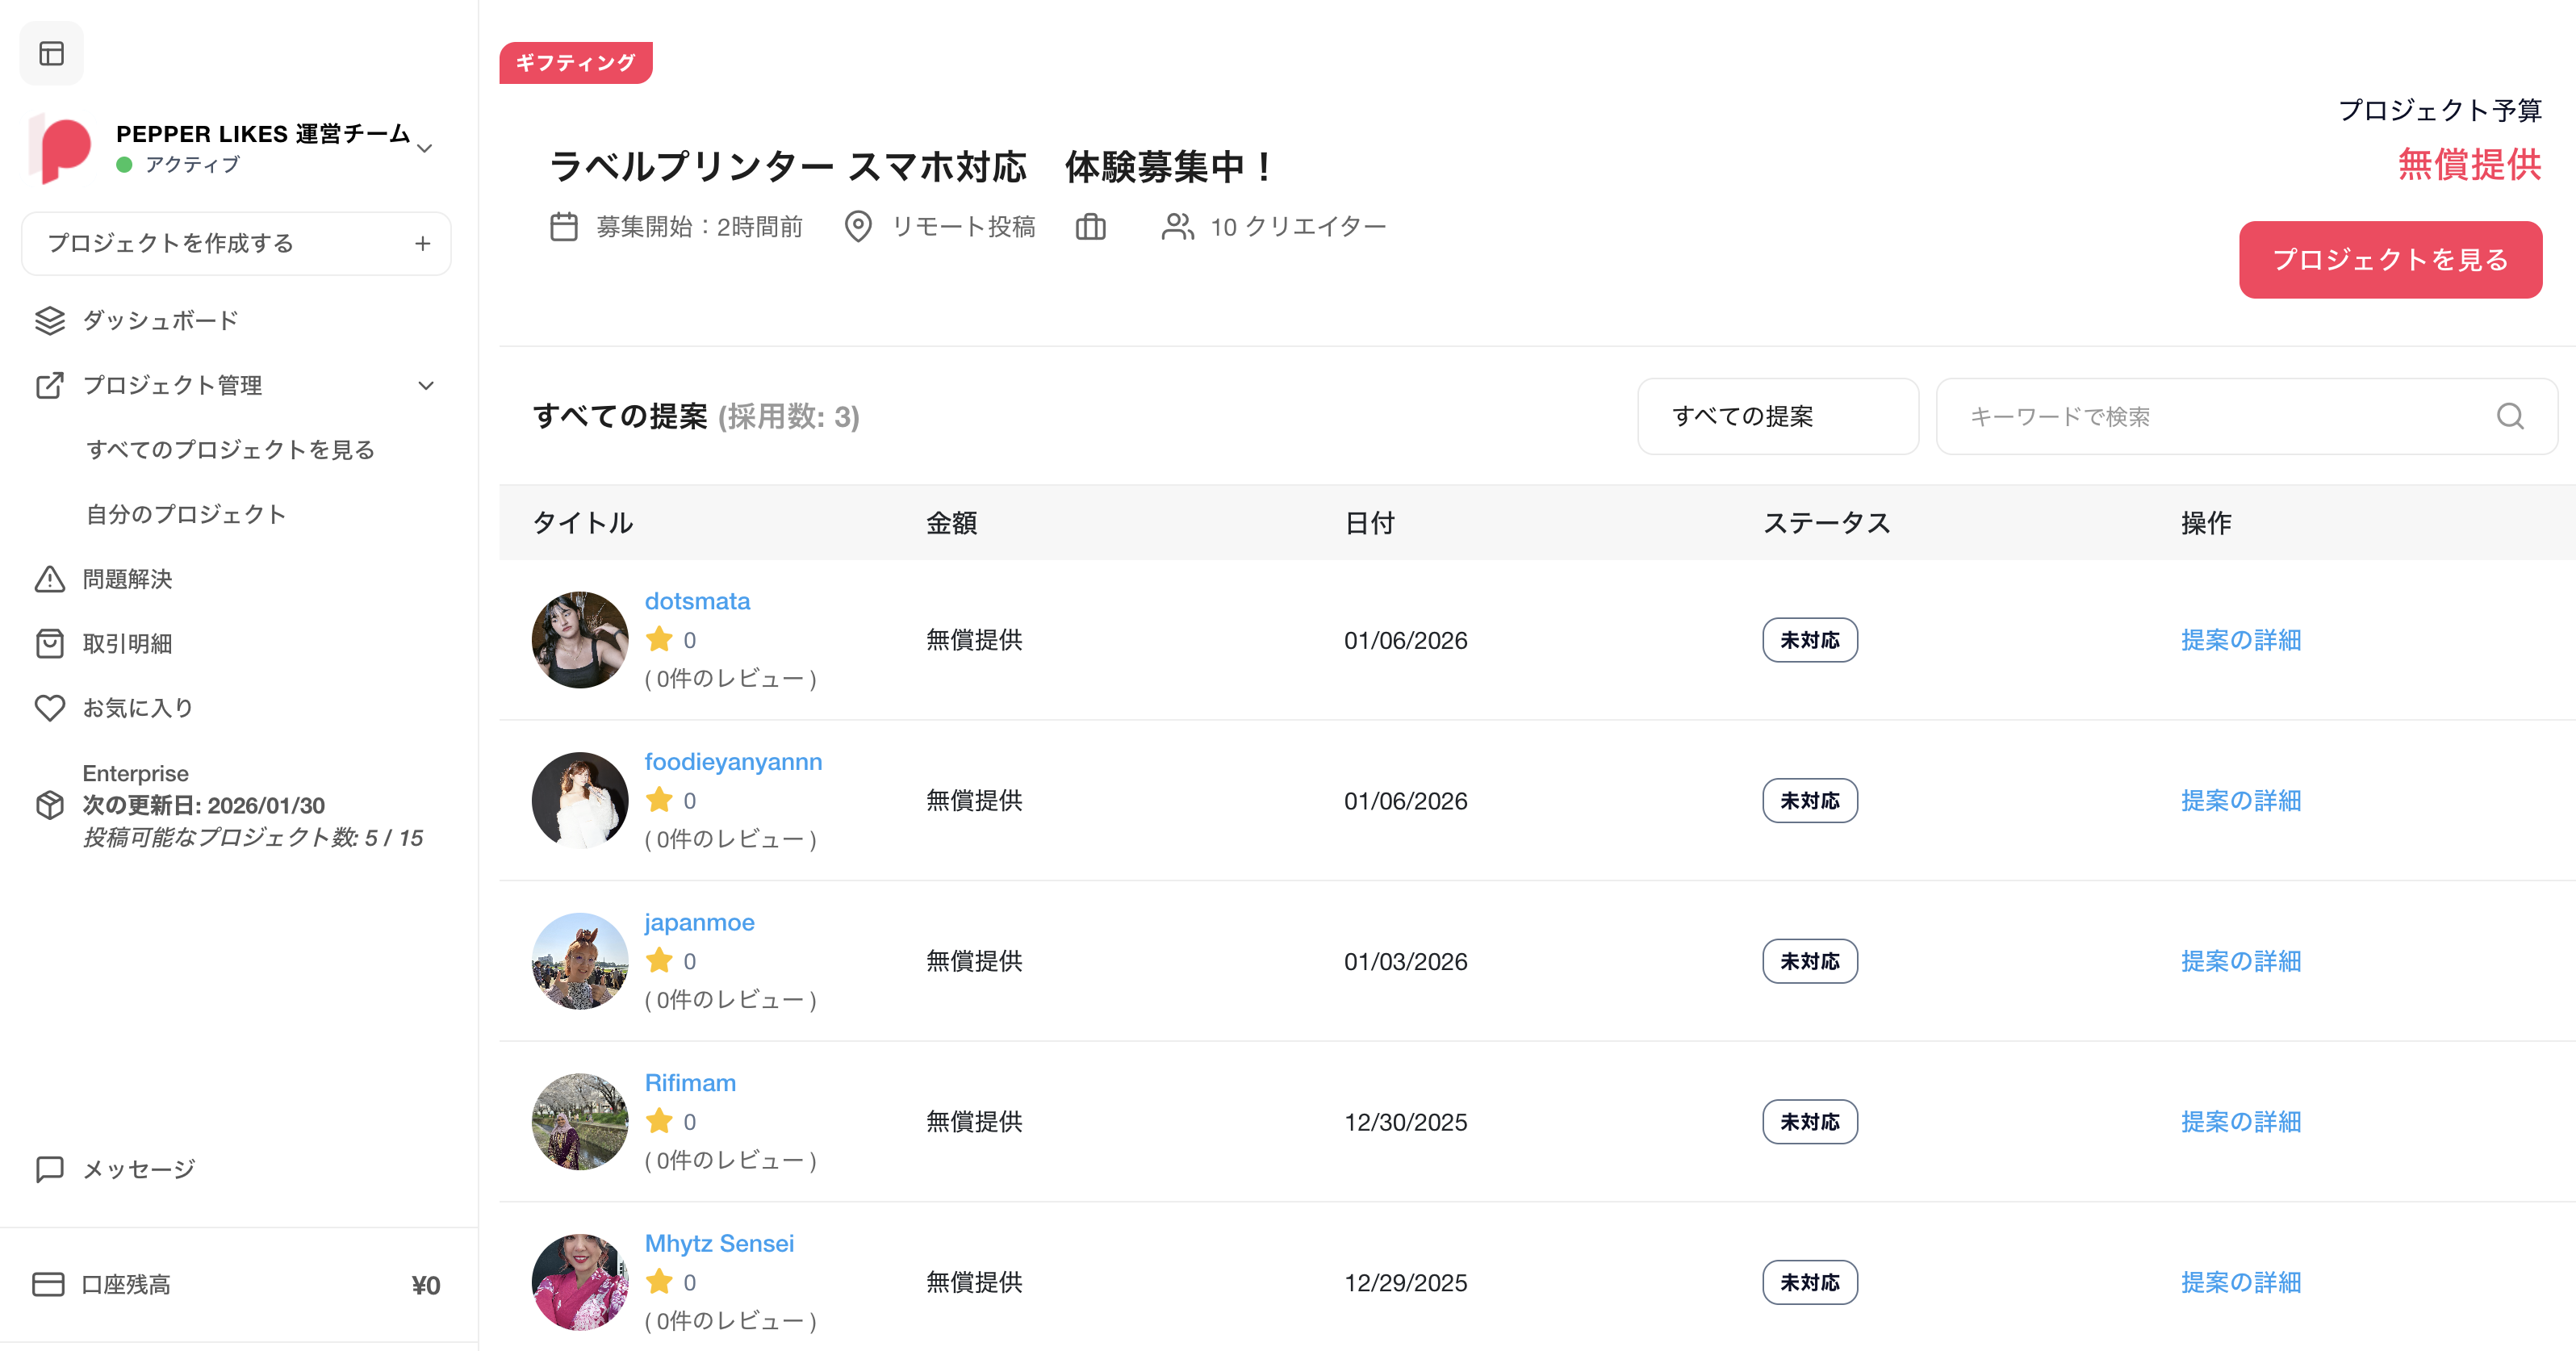Click the メッセージ chat bubble icon
Image resolution: width=2576 pixels, height=1351 pixels.
pyautogui.click(x=49, y=1169)
